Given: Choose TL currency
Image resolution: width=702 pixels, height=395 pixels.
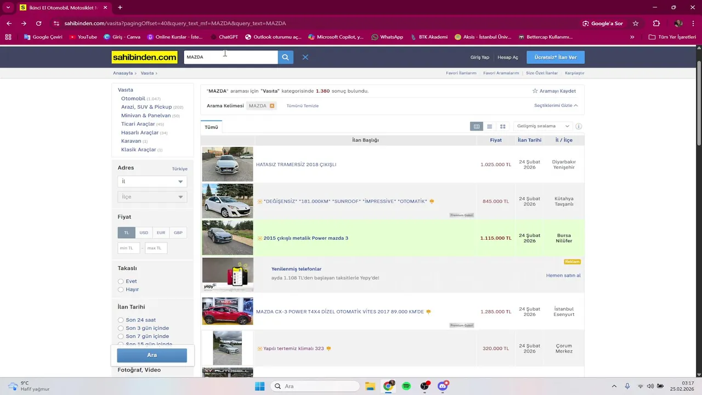Looking at the screenshot, I should coord(126,233).
